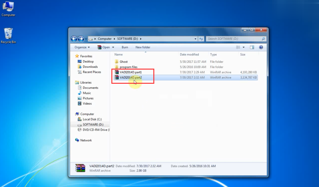The image size is (319, 187).
Task: Expand the address bar history dropdown
Action: 195,39
